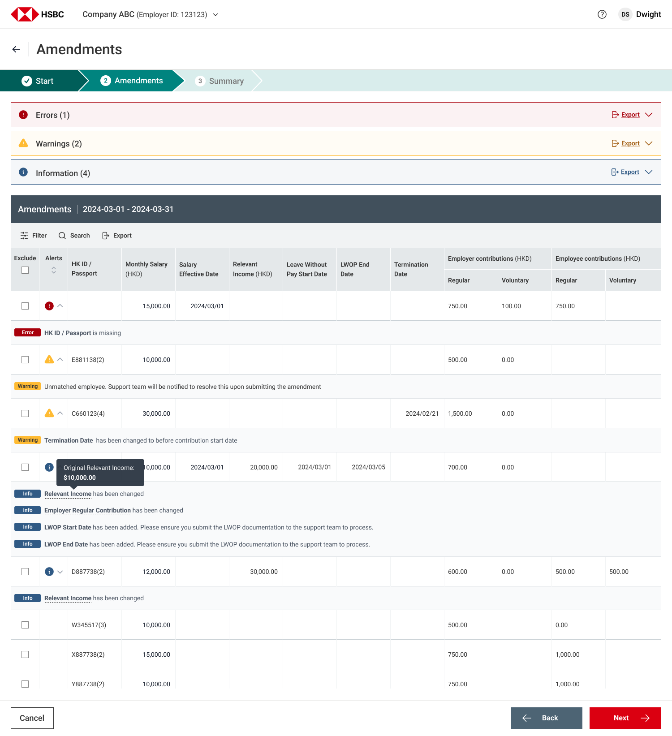This screenshot has width=672, height=736.
Task: Click the Next button
Action: 625,718
